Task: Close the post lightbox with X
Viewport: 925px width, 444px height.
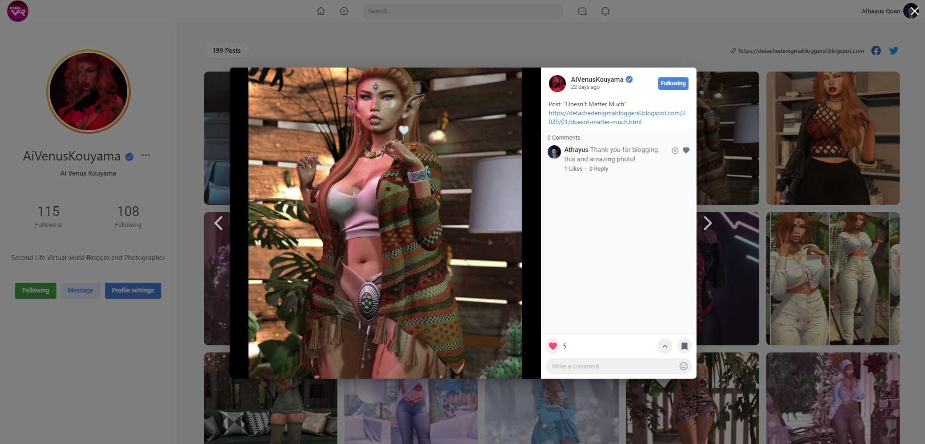Action: pyautogui.click(x=914, y=12)
